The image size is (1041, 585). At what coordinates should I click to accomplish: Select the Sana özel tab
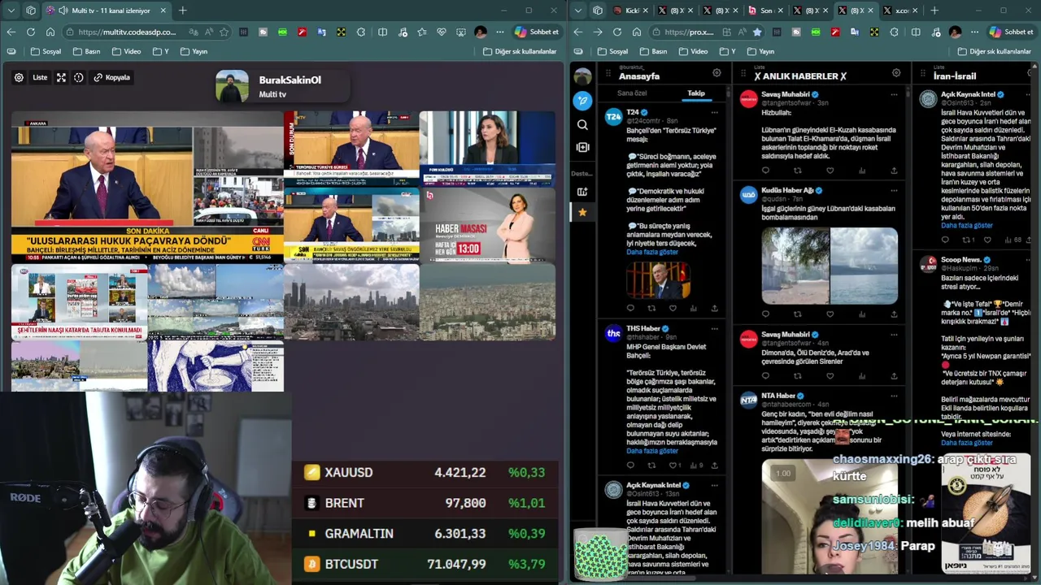(632, 93)
